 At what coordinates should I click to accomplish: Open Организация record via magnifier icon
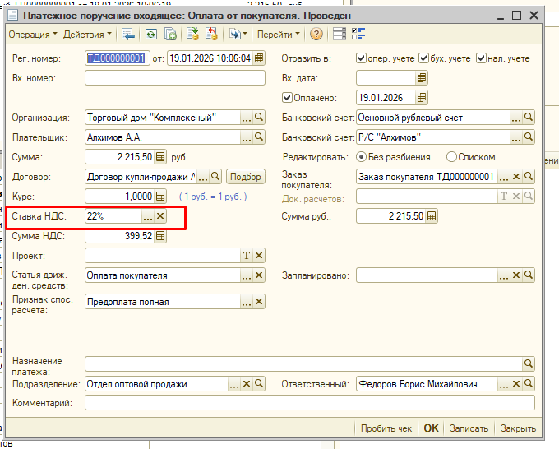(259, 118)
